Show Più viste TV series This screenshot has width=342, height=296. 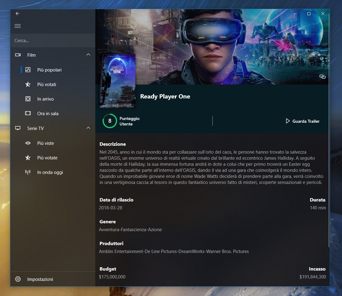[53, 143]
